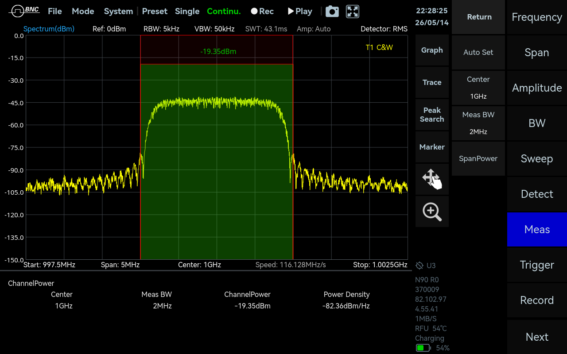The image size is (567, 354).
Task: Toggle Continu. sweep mode
Action: [224, 12]
